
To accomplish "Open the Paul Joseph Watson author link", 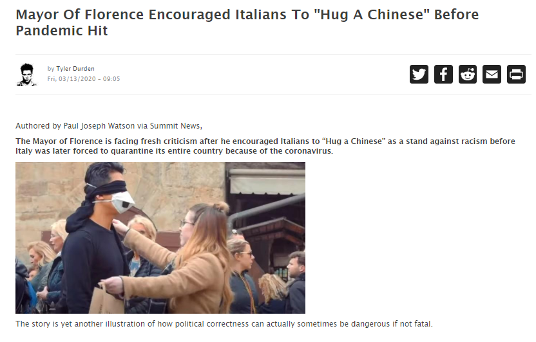I will coord(99,126).
